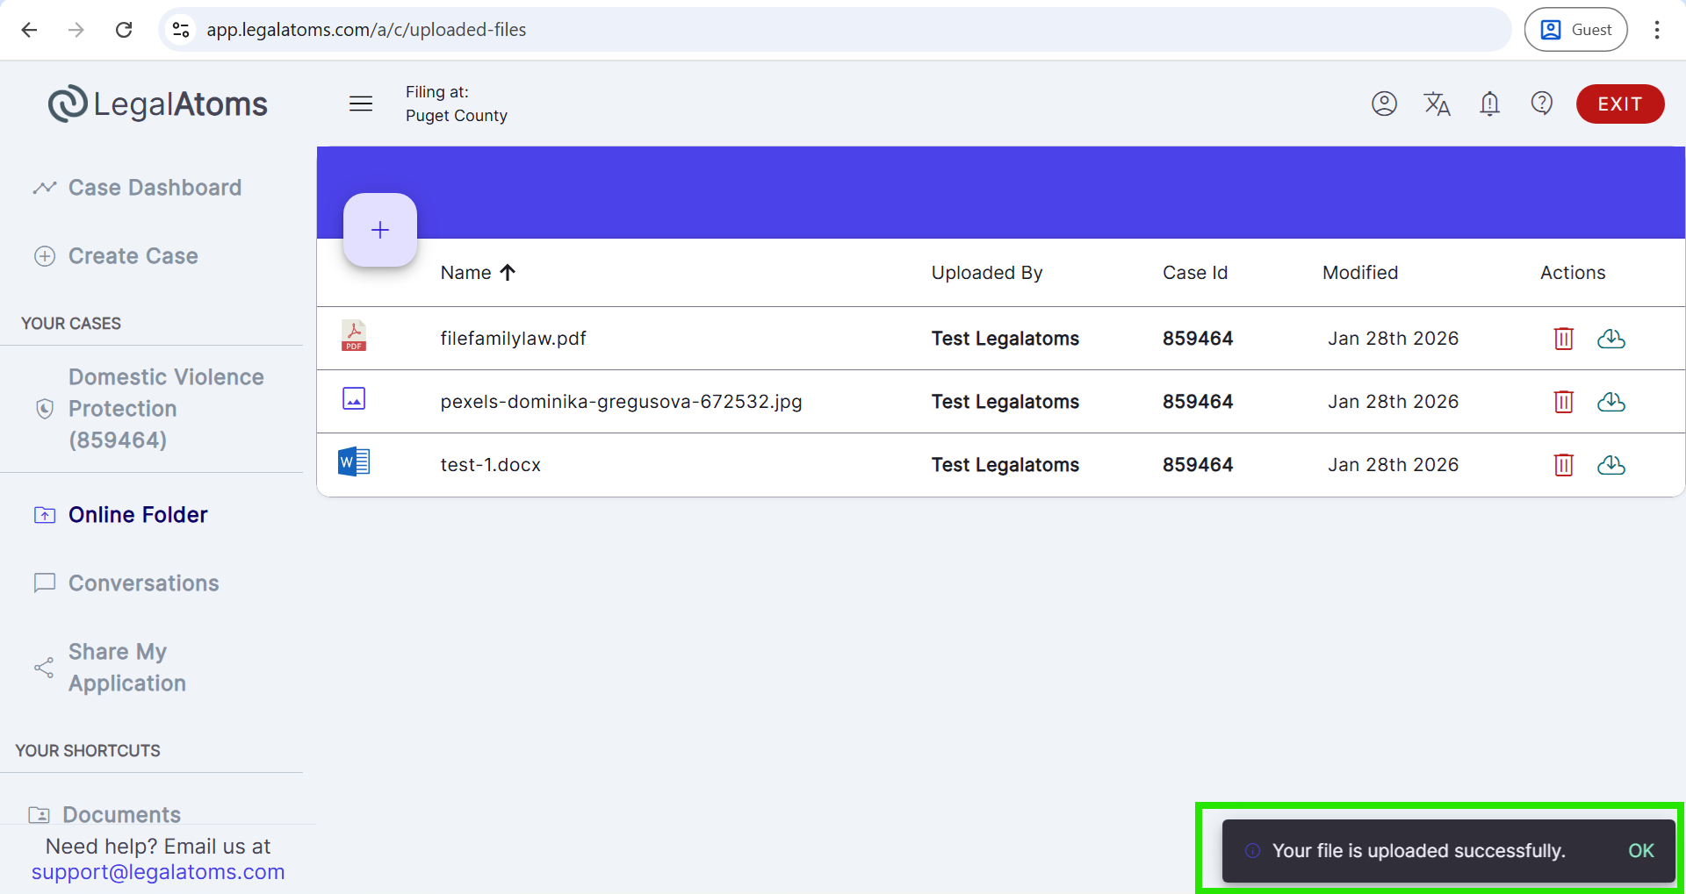Download the filefamilylaw.pdf file
This screenshot has height=894, width=1686.
click(1610, 339)
